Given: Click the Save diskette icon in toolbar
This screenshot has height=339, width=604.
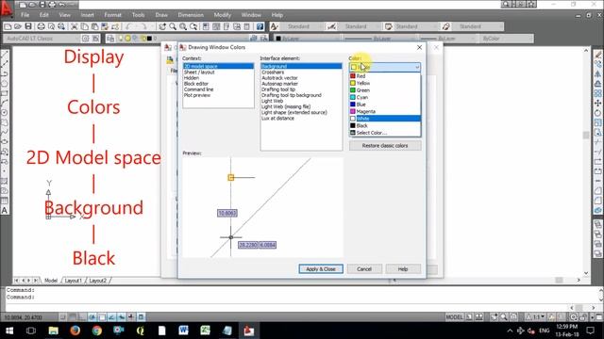Looking at the screenshot, I should pos(28,26).
